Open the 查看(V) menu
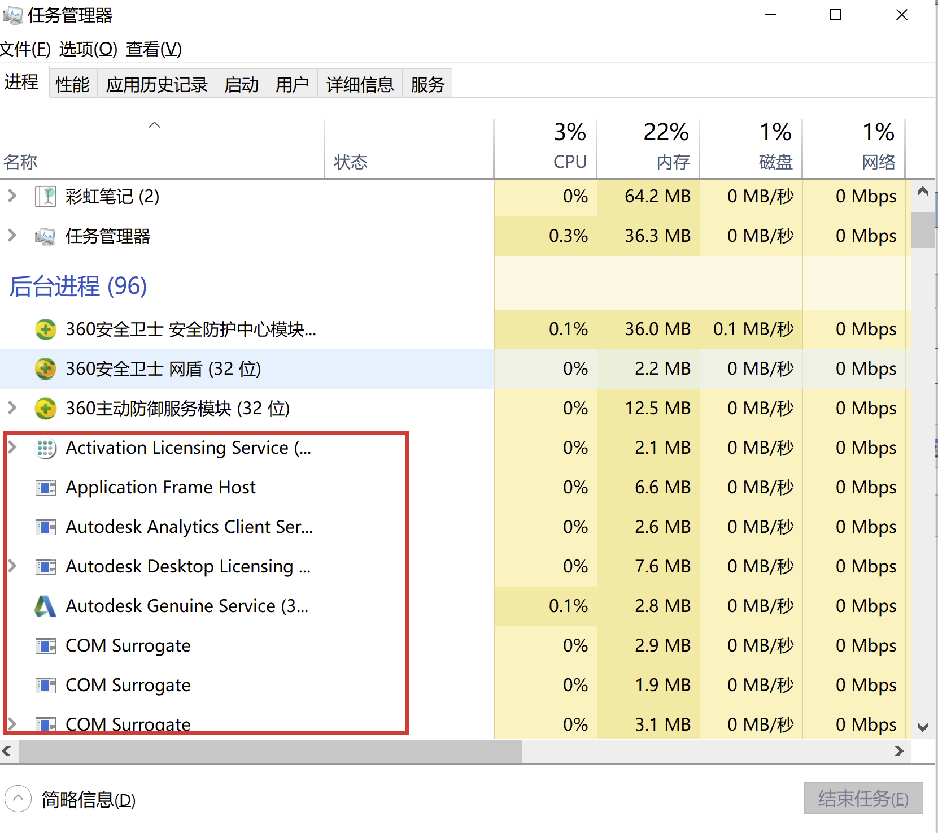938x833 pixels. coord(154,49)
